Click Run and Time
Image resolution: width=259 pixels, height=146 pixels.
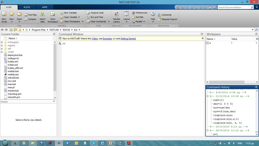click(95, 17)
